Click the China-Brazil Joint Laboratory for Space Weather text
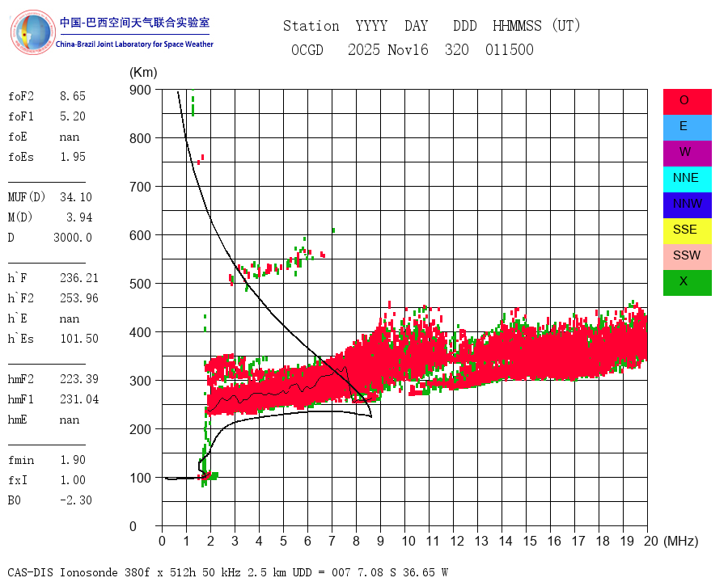The height and width of the screenshot is (582, 728). 134,44
